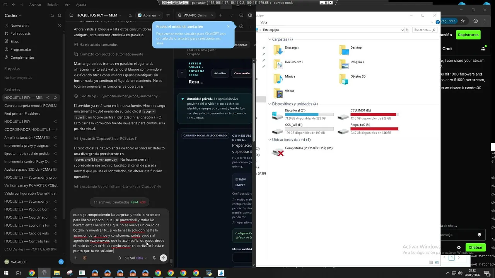
Task: Open the Vídeos folder in Explorer
Action: [284, 93]
